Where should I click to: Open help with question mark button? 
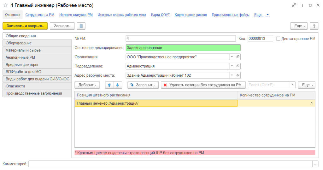pyautogui.click(x=314, y=26)
